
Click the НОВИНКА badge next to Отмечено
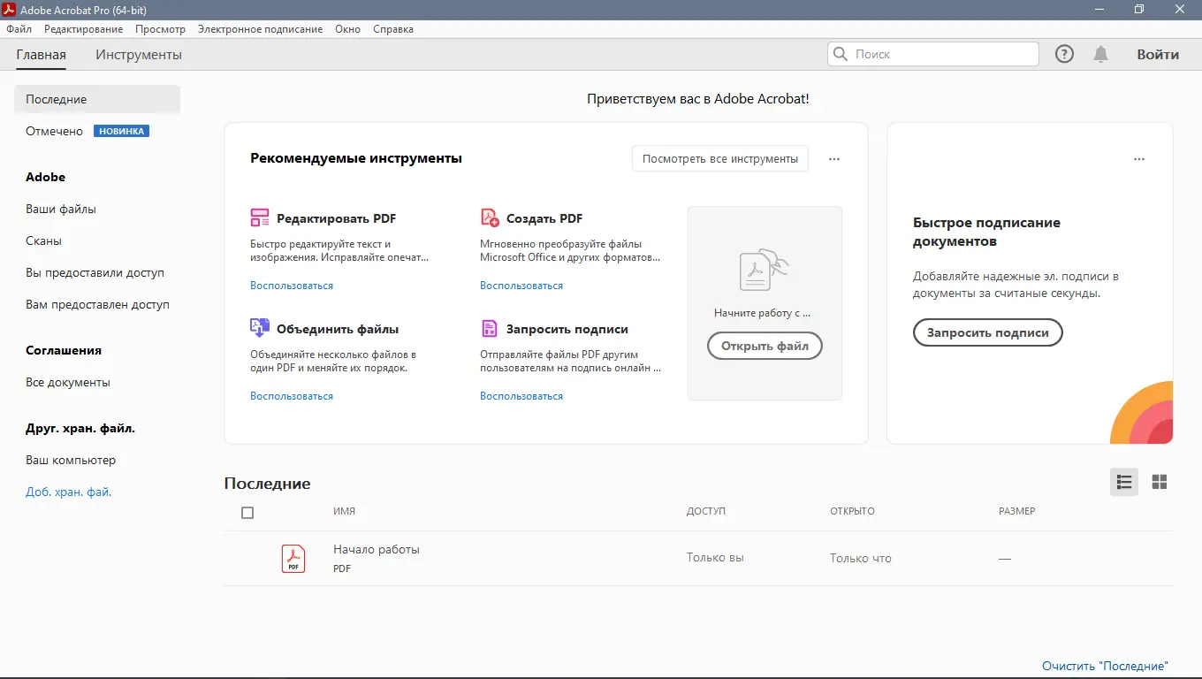(x=121, y=130)
